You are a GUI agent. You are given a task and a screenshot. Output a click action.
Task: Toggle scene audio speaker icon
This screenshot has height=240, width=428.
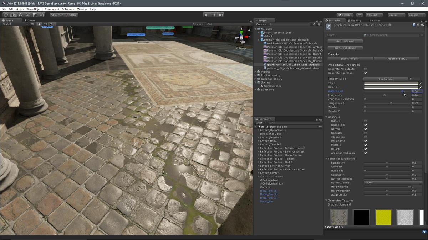tap(45, 24)
